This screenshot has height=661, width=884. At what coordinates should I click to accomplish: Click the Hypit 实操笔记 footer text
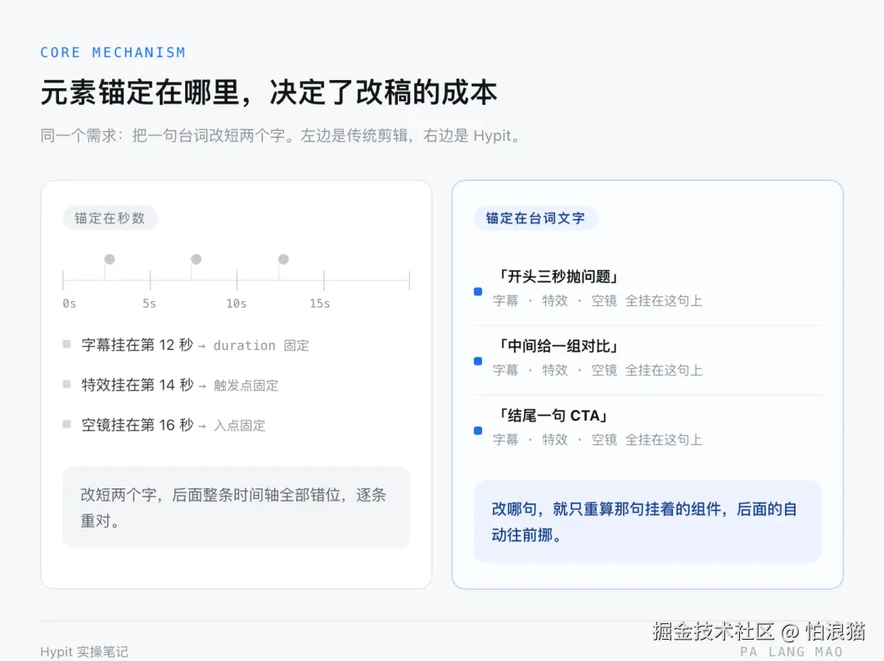tap(84, 652)
